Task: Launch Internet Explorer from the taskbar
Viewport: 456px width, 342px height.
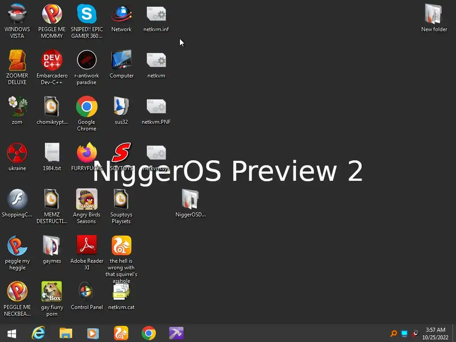Action: (x=38, y=333)
